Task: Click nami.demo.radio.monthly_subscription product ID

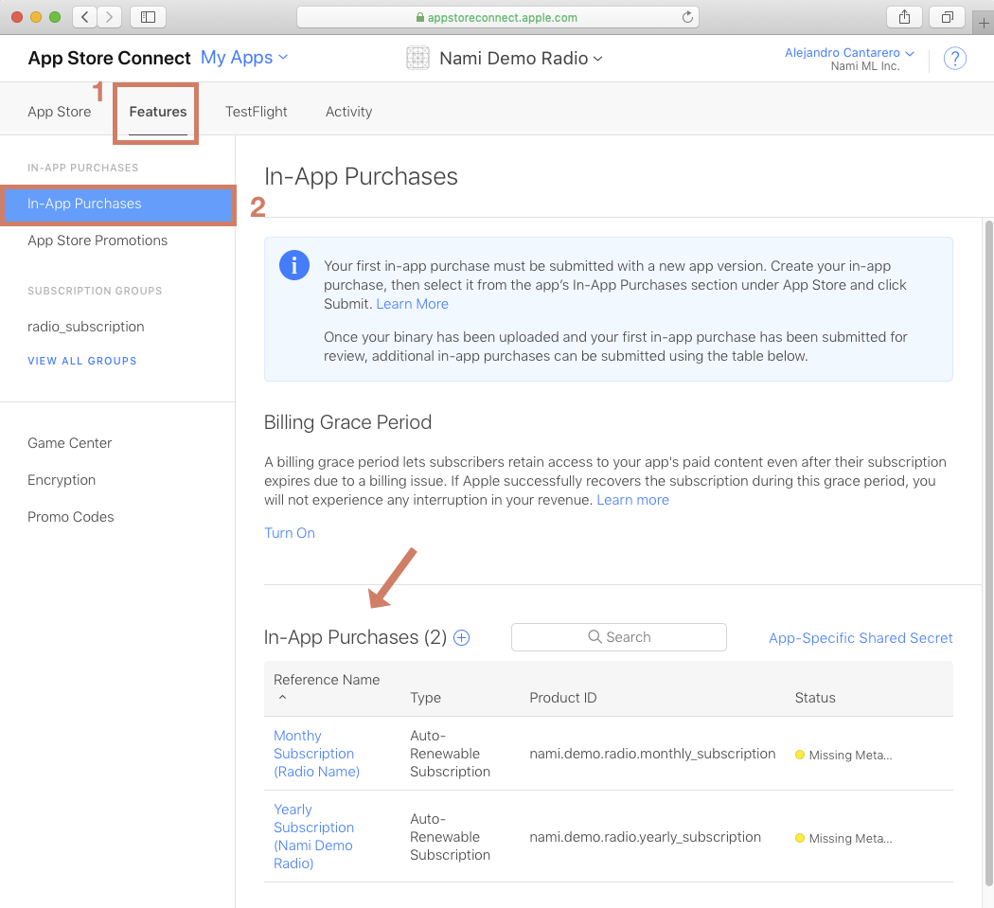Action: pyautogui.click(x=652, y=754)
